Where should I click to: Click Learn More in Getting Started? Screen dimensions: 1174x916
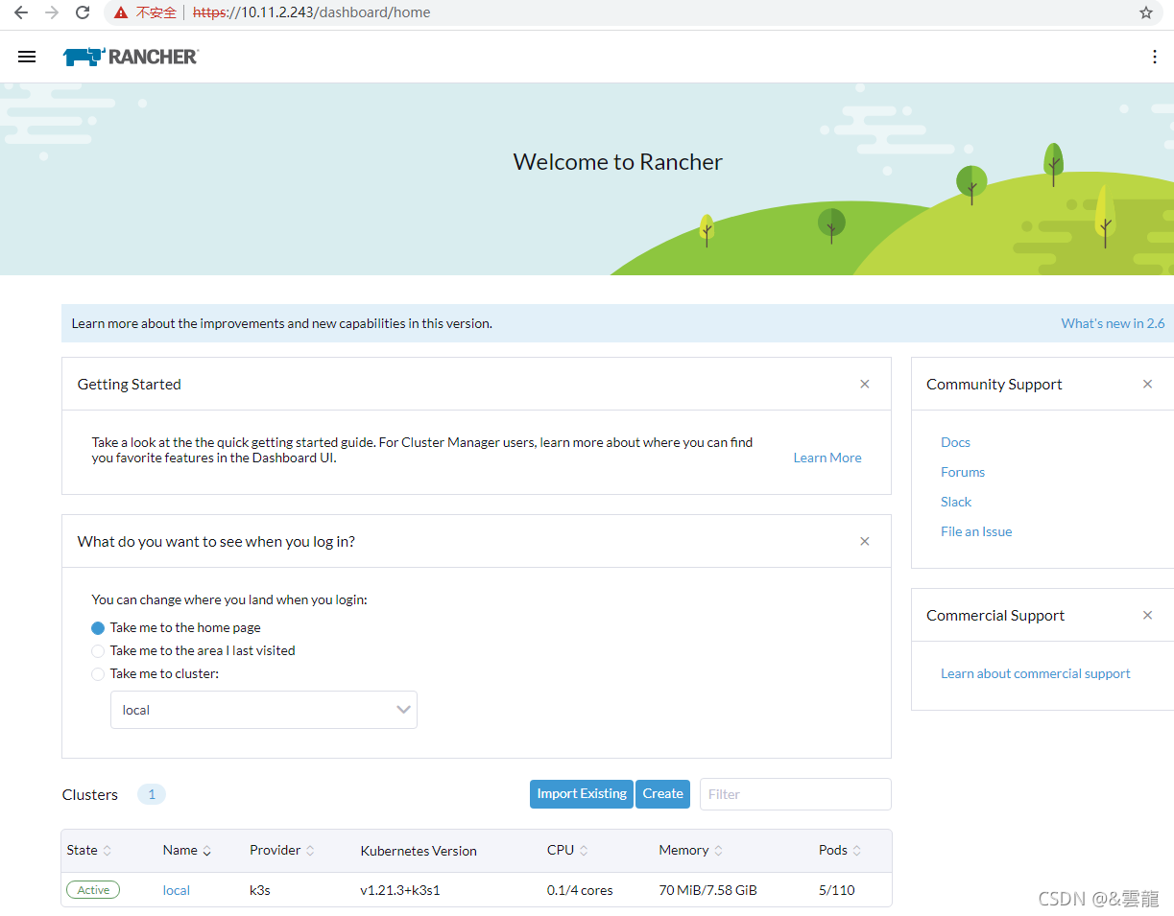[x=827, y=458]
